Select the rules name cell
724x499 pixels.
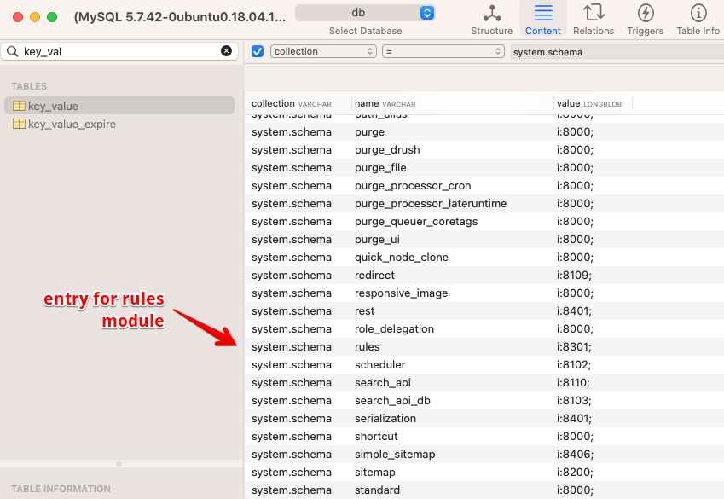point(367,346)
